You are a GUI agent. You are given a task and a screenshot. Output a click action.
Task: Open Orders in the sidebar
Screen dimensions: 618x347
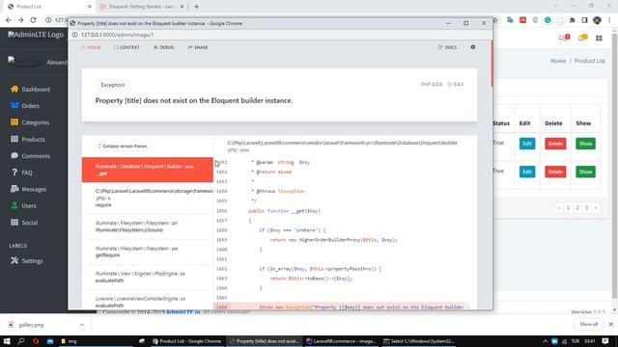(x=25, y=106)
